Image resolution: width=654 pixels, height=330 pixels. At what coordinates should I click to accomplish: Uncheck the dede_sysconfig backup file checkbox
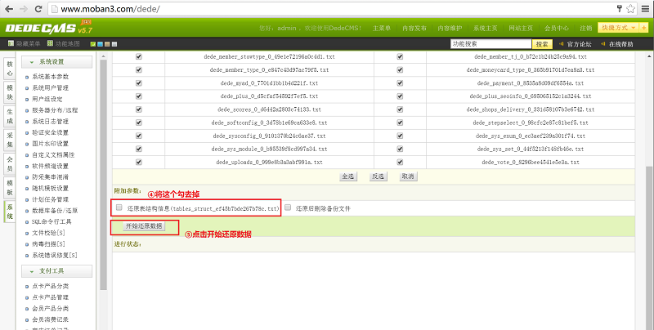[x=139, y=136]
